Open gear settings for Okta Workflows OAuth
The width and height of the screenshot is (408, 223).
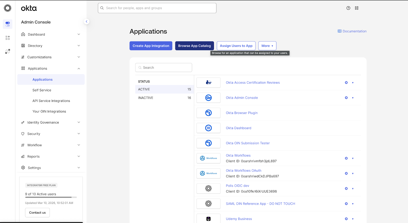click(x=346, y=173)
